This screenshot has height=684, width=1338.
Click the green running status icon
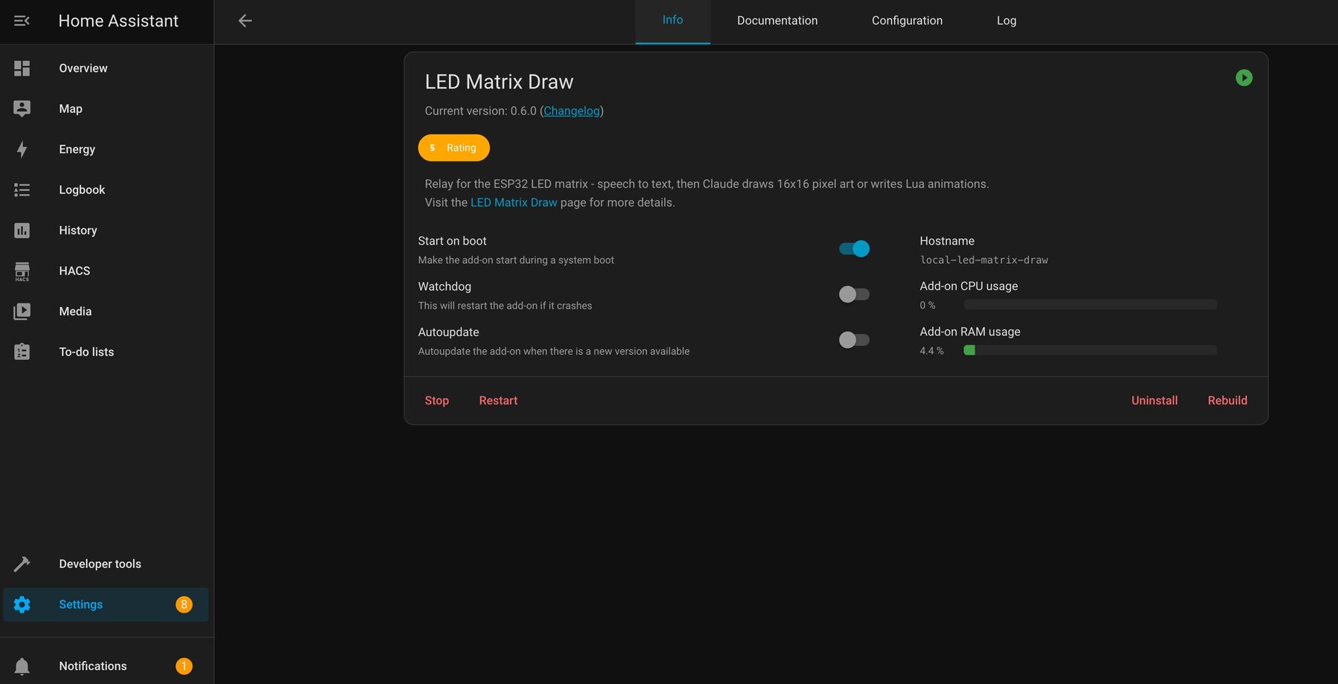(1244, 77)
